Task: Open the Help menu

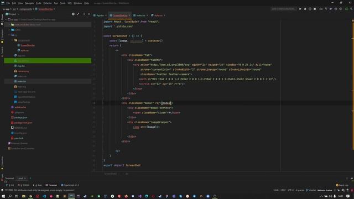Action: coord(86,3)
